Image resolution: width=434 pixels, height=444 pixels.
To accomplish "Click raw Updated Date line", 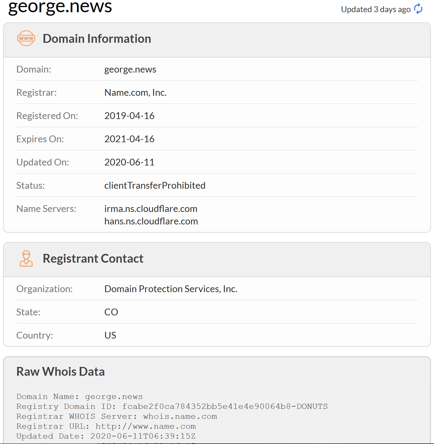I will coord(106,436).
